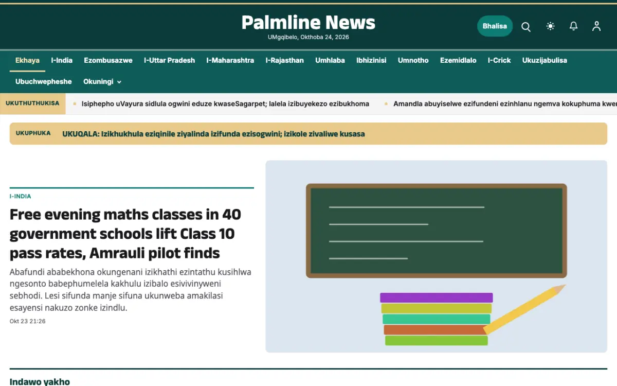Click the I-INDIA category label above headline
The height and width of the screenshot is (386, 617).
20,196
